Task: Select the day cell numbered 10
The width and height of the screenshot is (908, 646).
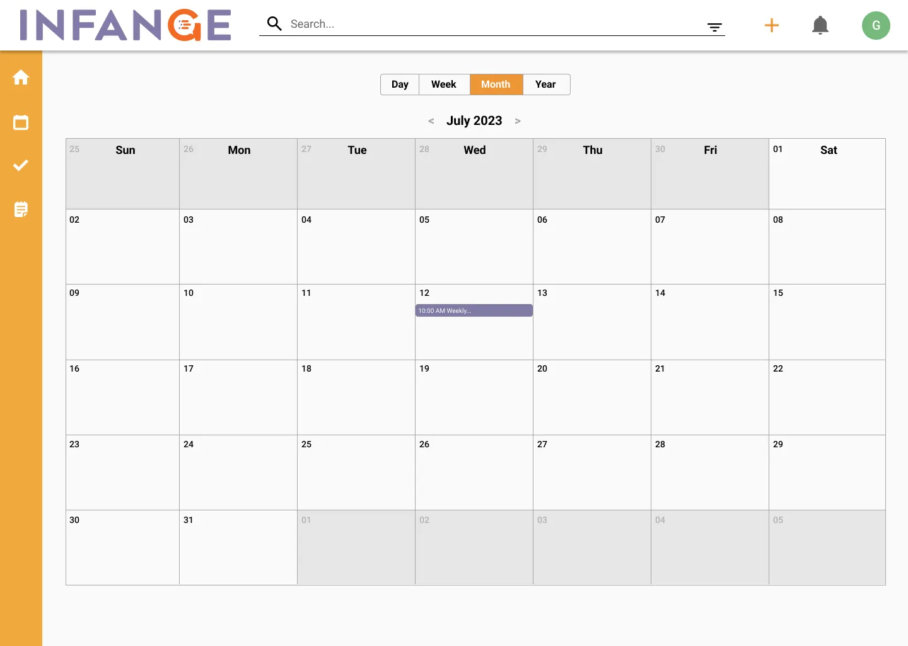Action: [238, 322]
